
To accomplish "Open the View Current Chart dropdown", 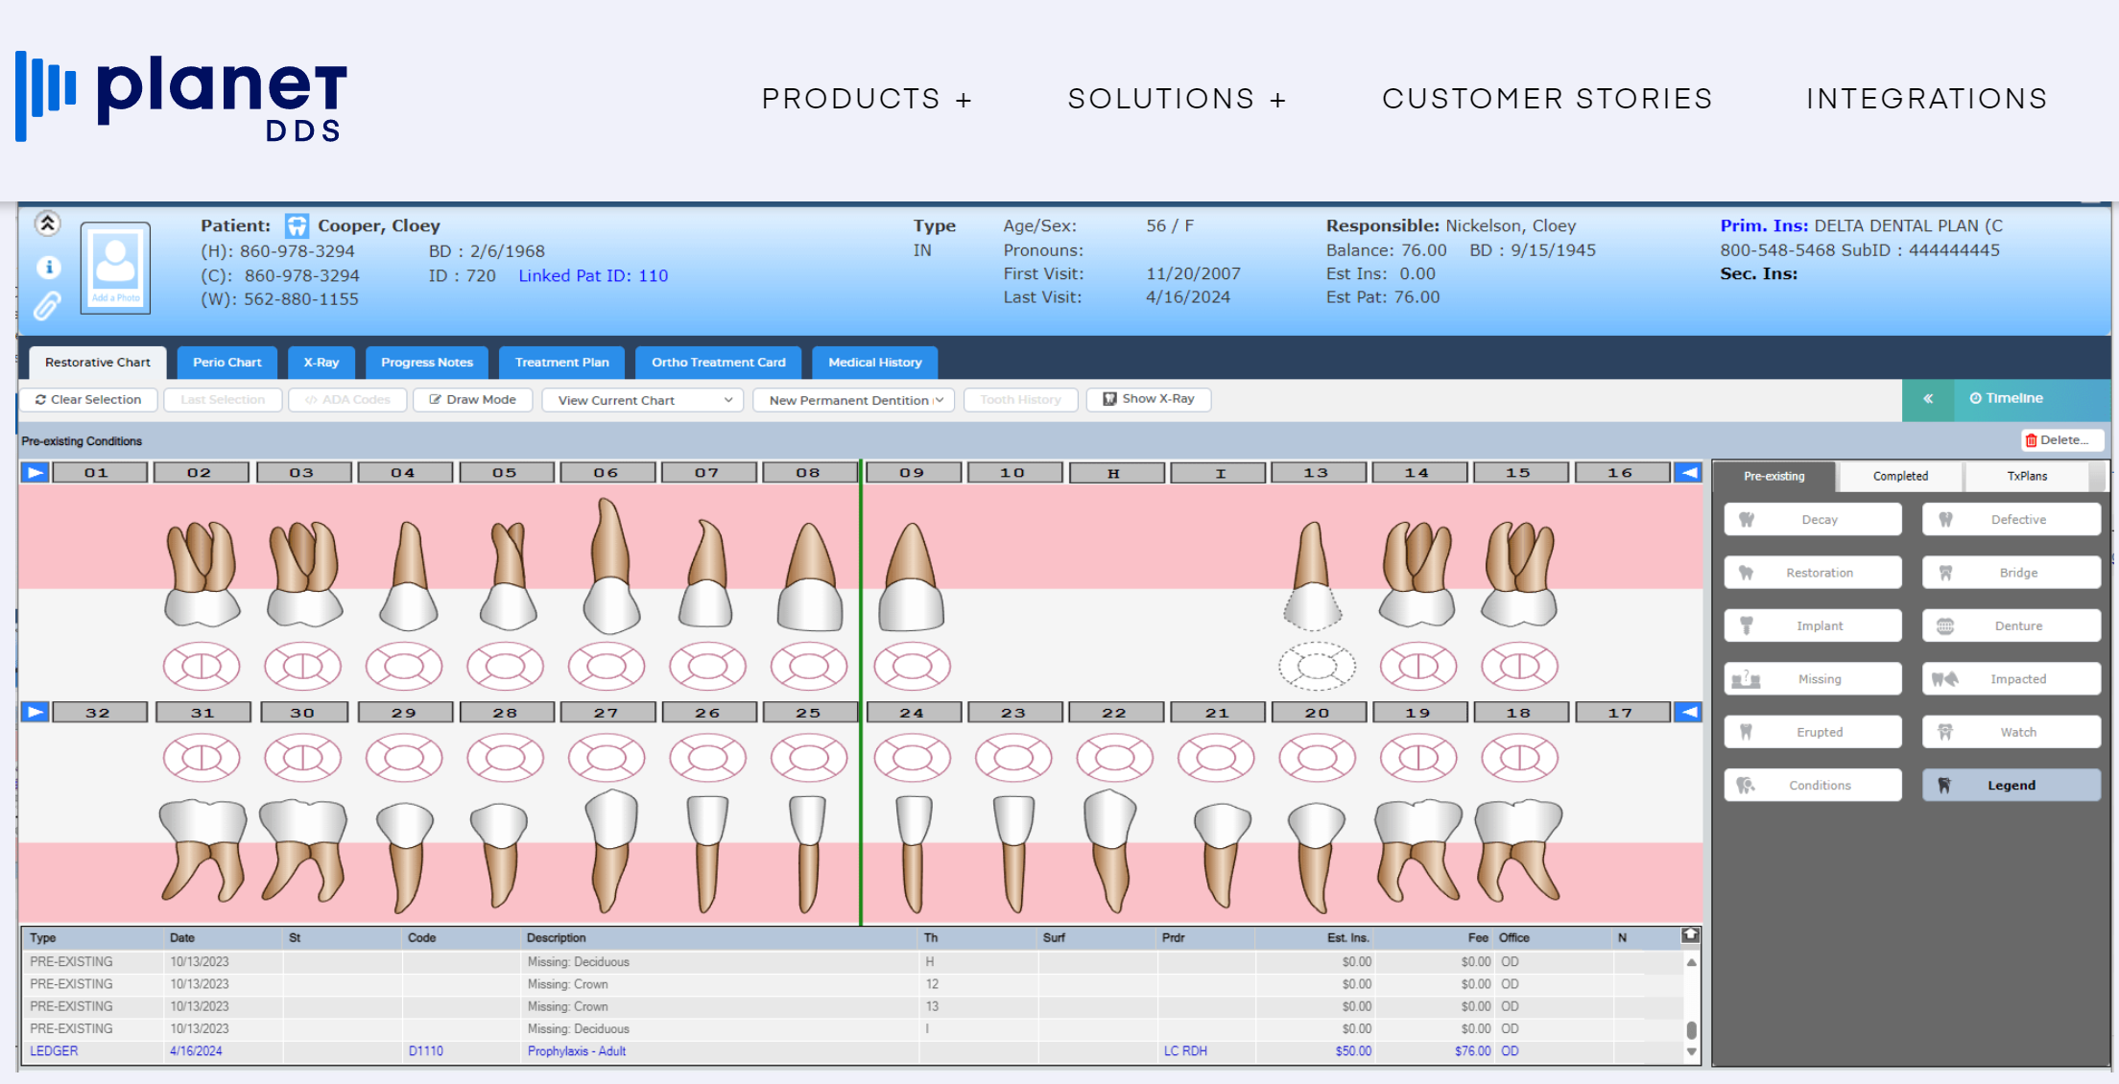I will pyautogui.click(x=642, y=400).
